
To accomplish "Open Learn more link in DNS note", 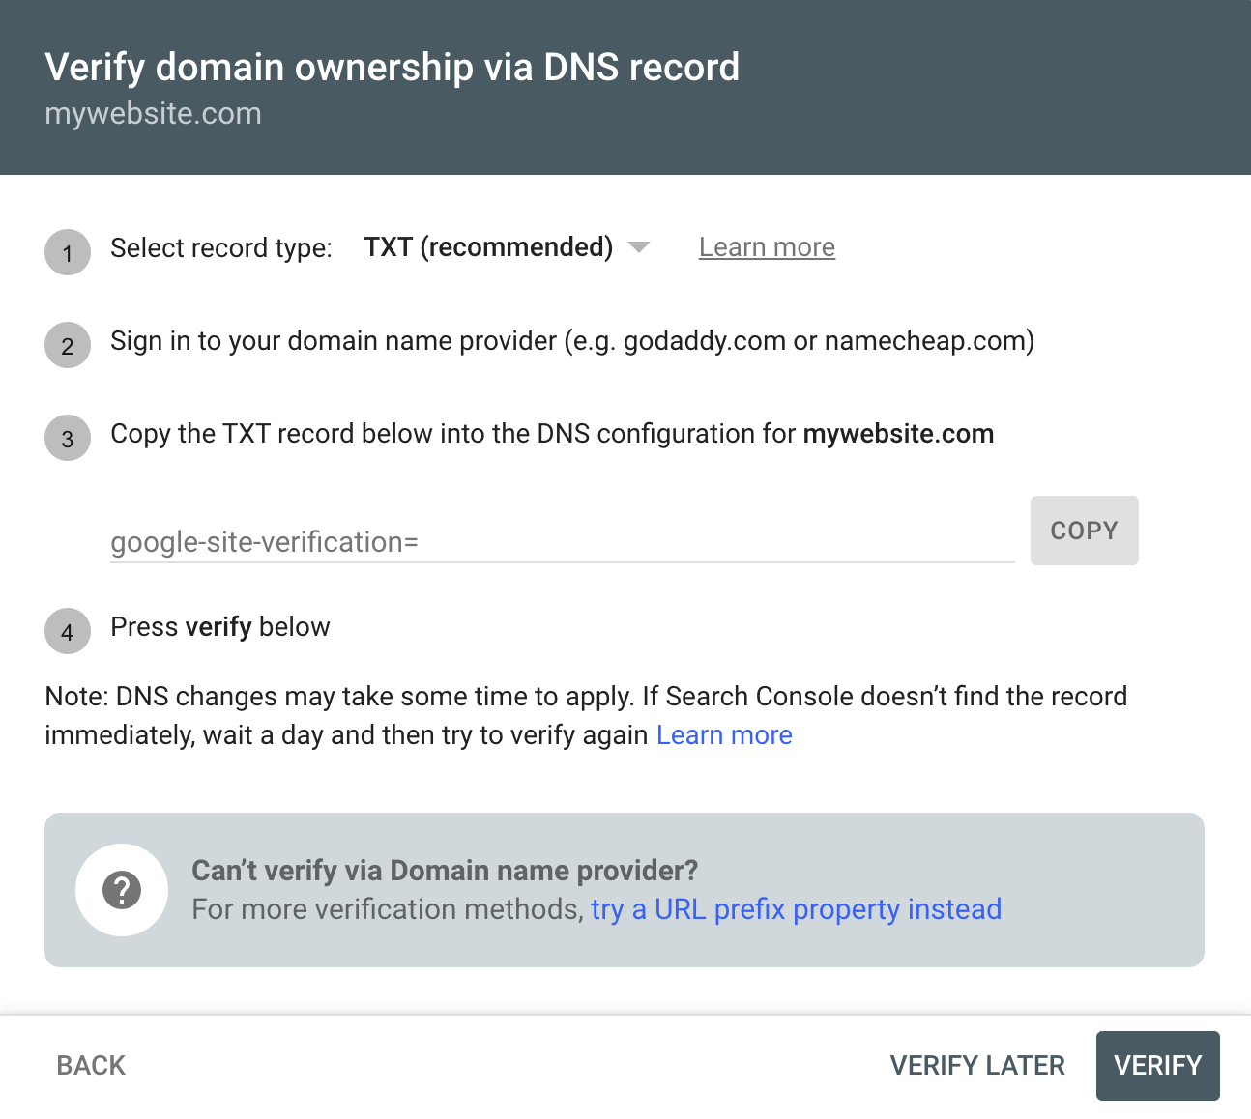I will (x=724, y=735).
